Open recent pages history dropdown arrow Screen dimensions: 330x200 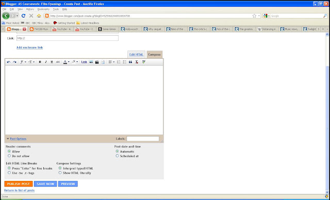(17, 16)
